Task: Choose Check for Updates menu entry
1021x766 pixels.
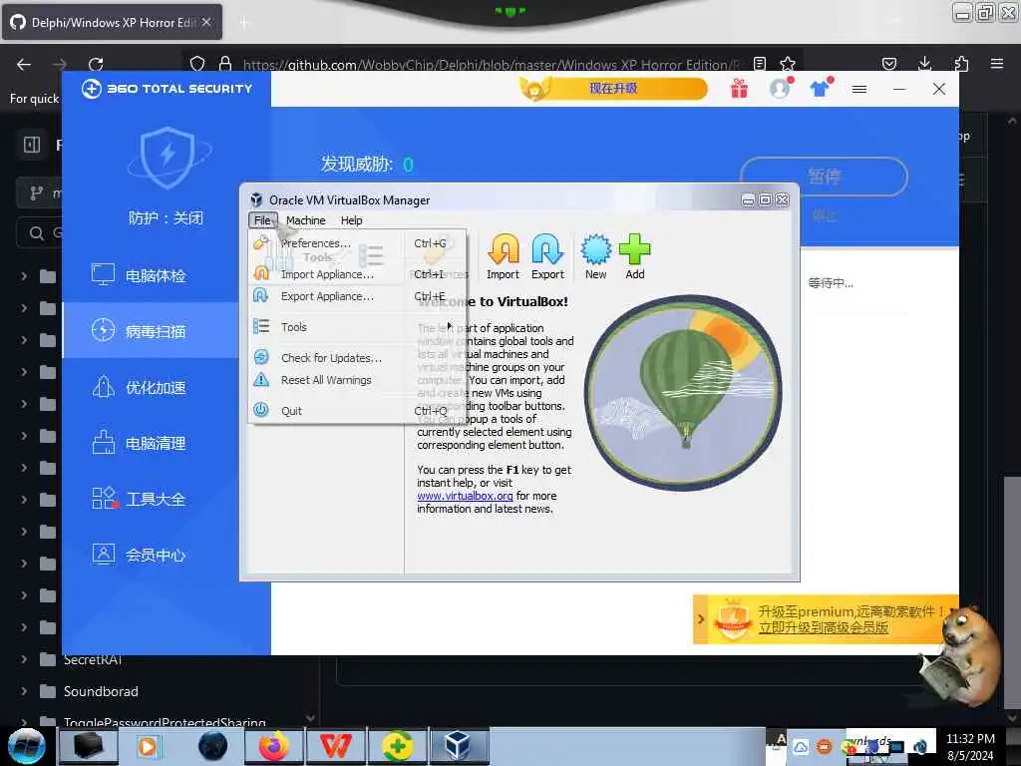Action: [357, 358]
